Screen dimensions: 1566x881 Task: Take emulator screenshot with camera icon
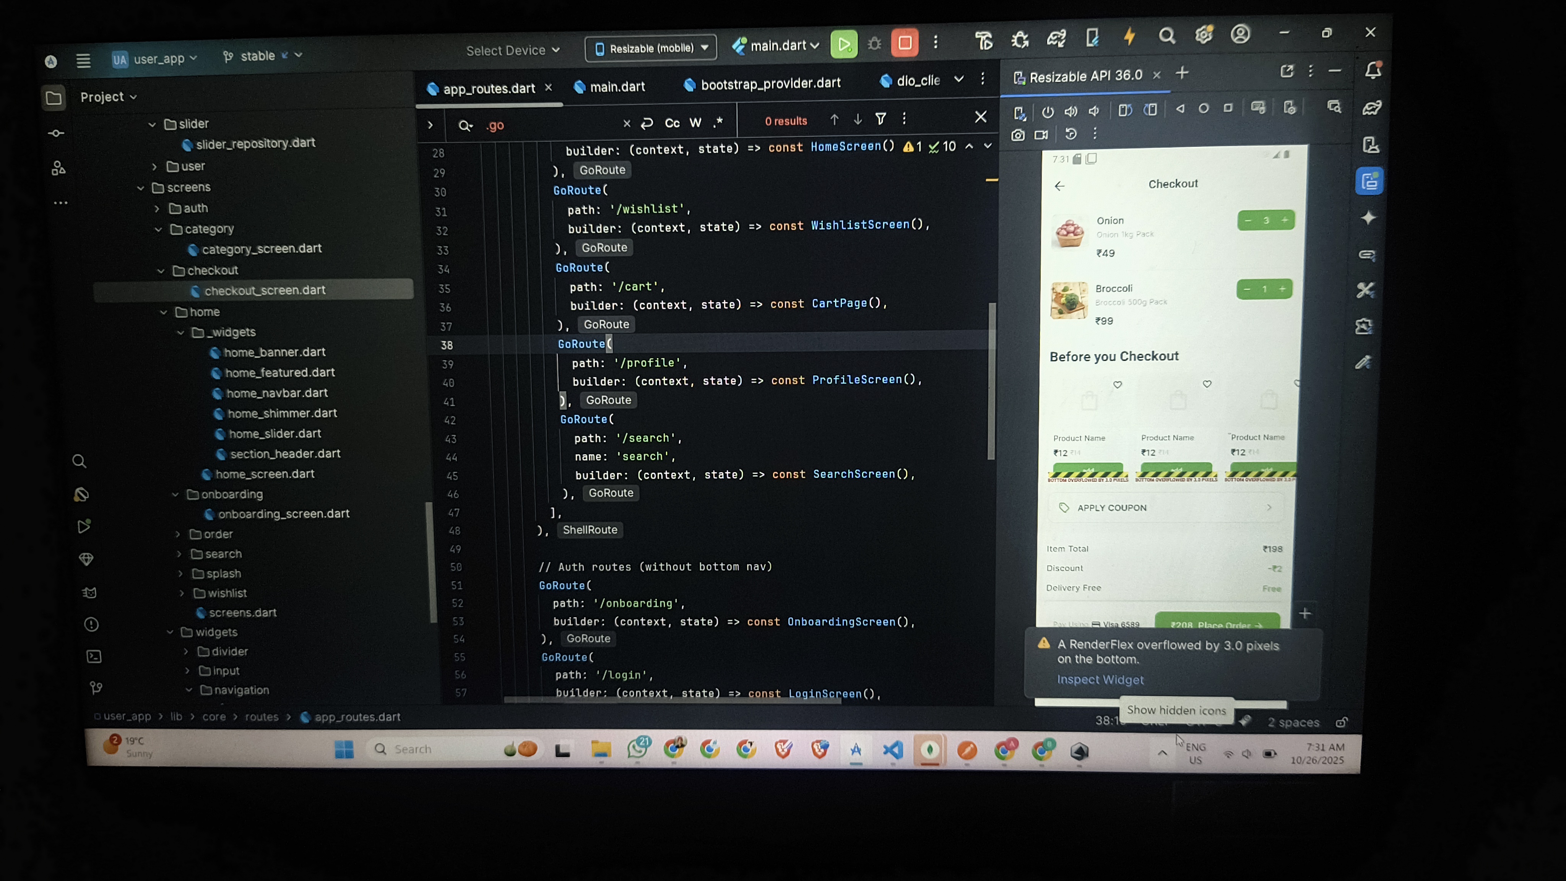coord(1018,135)
